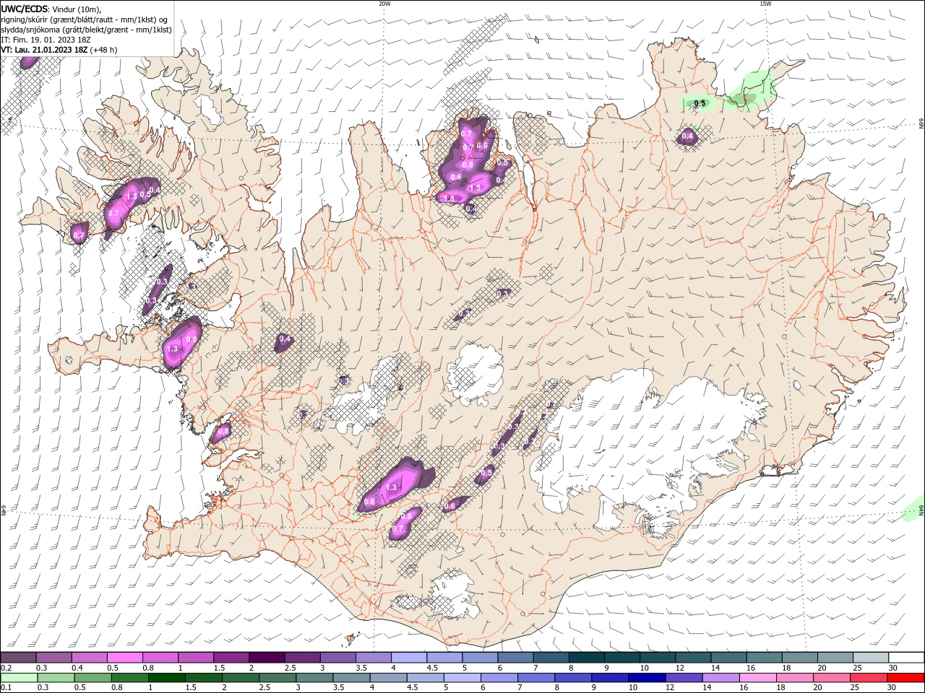Image resolution: width=925 pixels, height=693 pixels.
Task: Click the pale green 0.1–0.3 rain legend swatch
Action: [20, 678]
